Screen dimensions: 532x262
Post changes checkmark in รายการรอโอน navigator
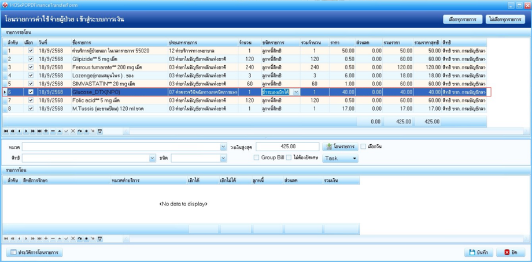pos(66,130)
